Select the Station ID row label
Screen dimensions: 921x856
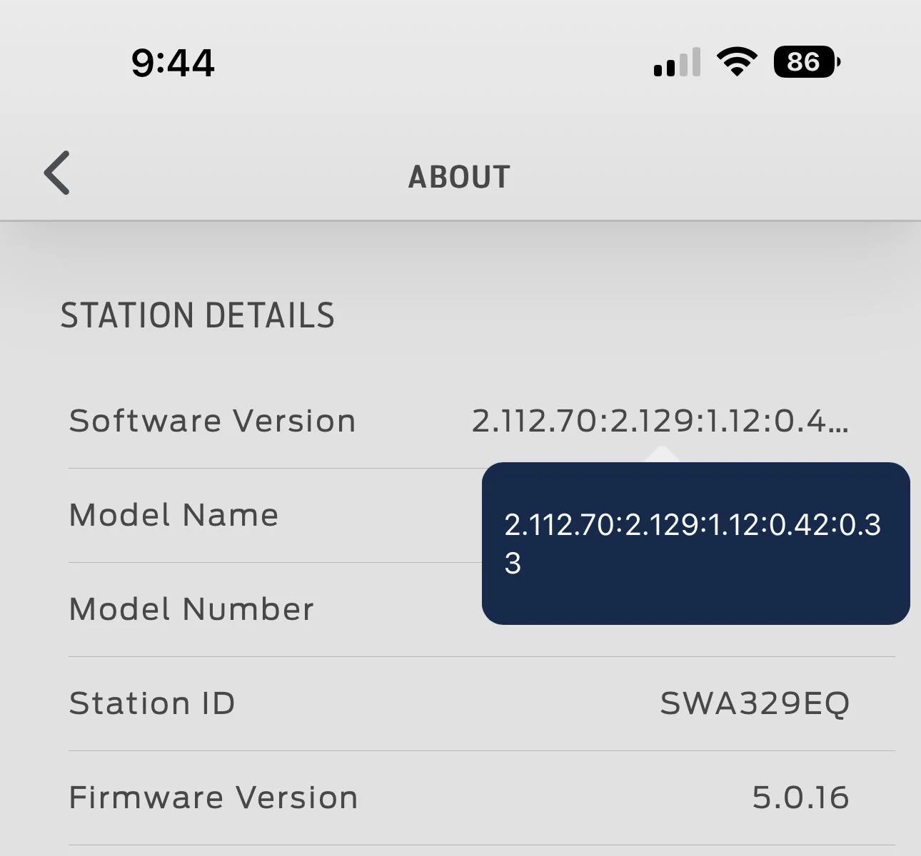coord(152,703)
